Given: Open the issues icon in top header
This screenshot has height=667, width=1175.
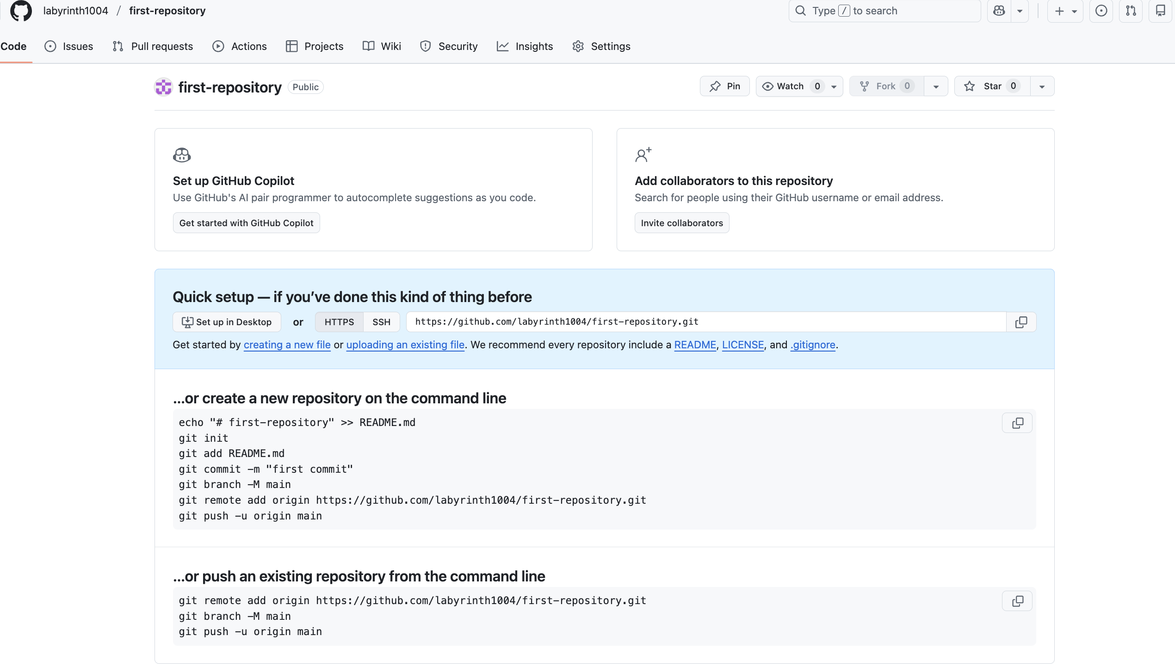Looking at the screenshot, I should [x=1101, y=11].
